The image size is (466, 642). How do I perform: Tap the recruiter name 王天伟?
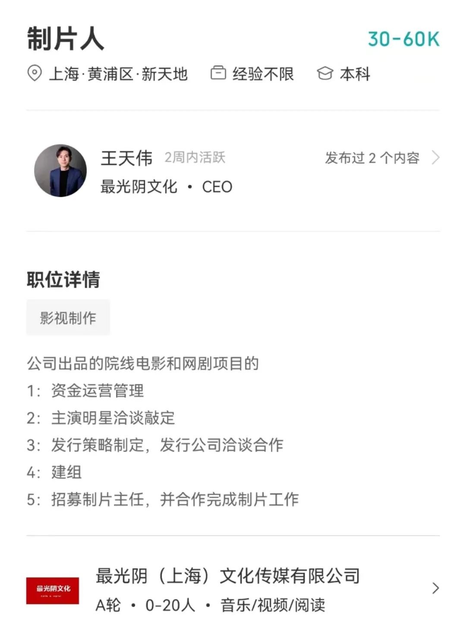click(127, 158)
